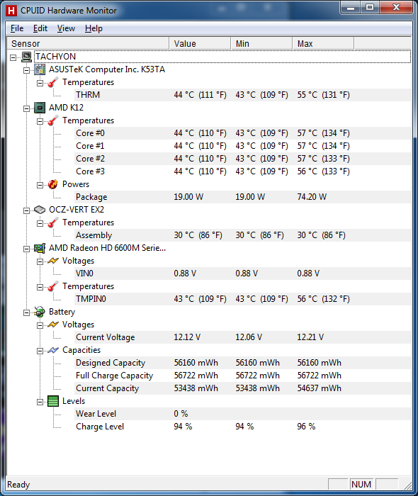Collapse Voltages under Battery

coord(40,325)
